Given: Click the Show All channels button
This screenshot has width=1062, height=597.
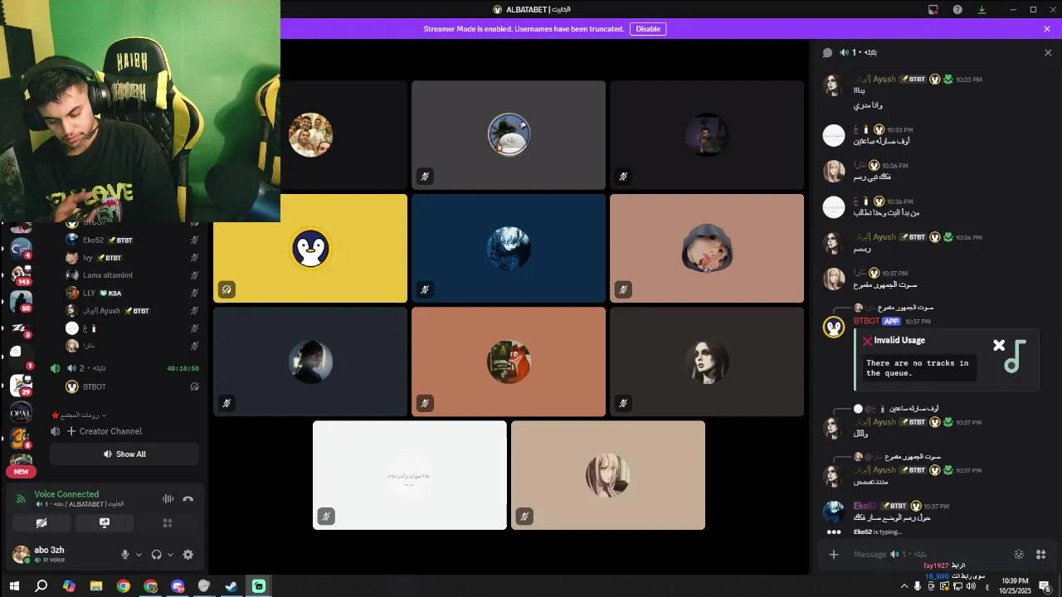Looking at the screenshot, I should coord(124,454).
